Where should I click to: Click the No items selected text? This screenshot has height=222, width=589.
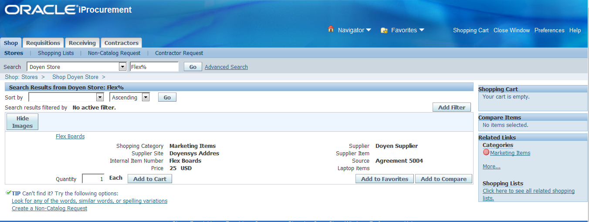(x=505, y=125)
